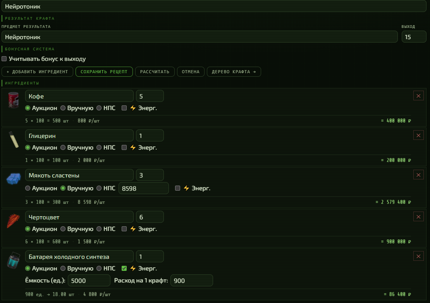Switch Мякоть сластены to Аукцион

(x=28, y=188)
